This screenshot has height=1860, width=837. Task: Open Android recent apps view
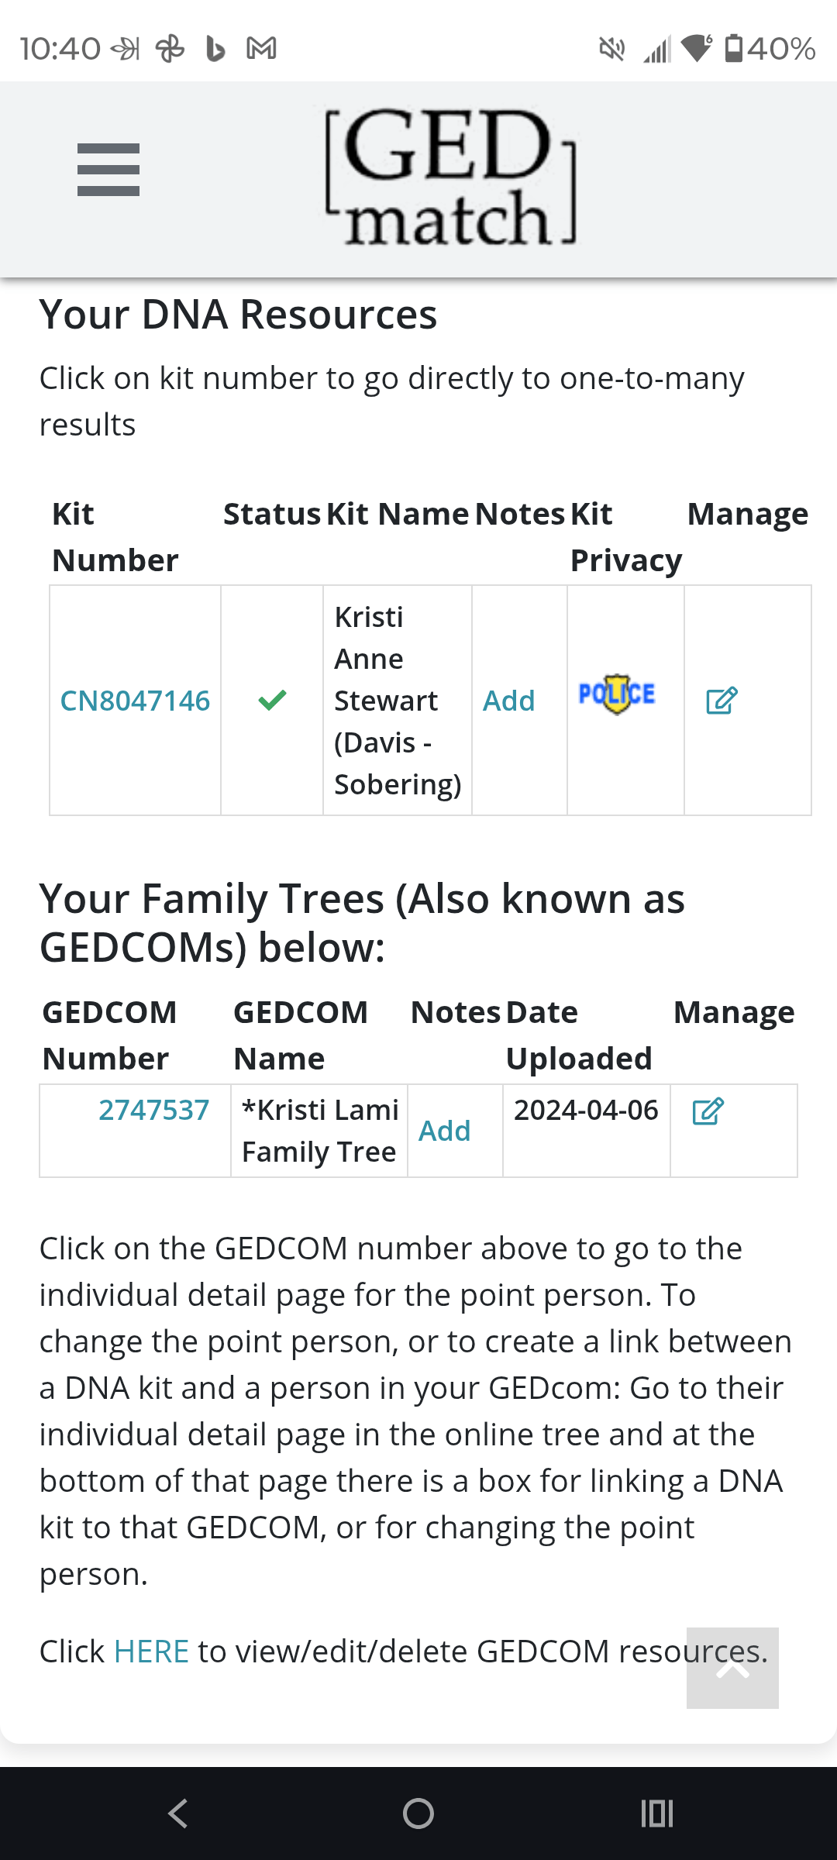(x=657, y=1813)
